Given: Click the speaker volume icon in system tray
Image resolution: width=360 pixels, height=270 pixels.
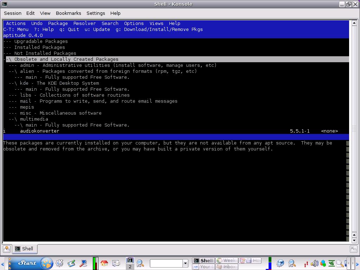Looking at the screenshot, I should point(314,263).
